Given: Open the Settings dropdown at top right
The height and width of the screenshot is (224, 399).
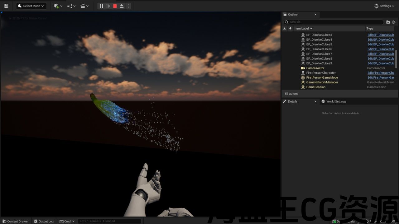Looking at the screenshot, I should point(385,6).
